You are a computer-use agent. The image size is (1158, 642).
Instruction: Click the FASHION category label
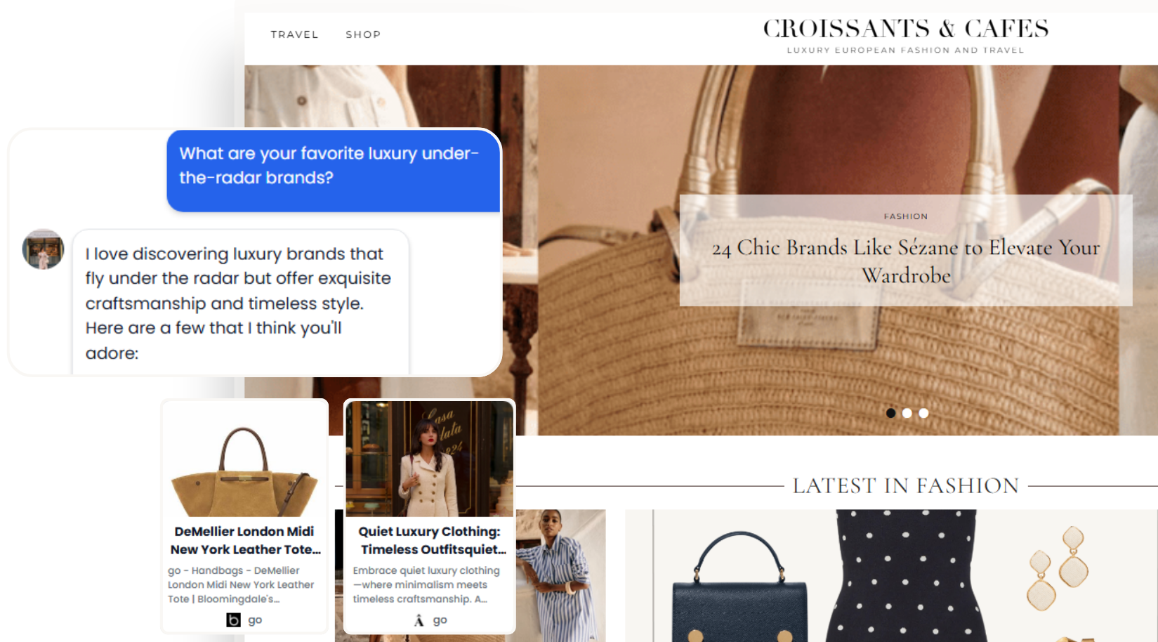coord(906,216)
